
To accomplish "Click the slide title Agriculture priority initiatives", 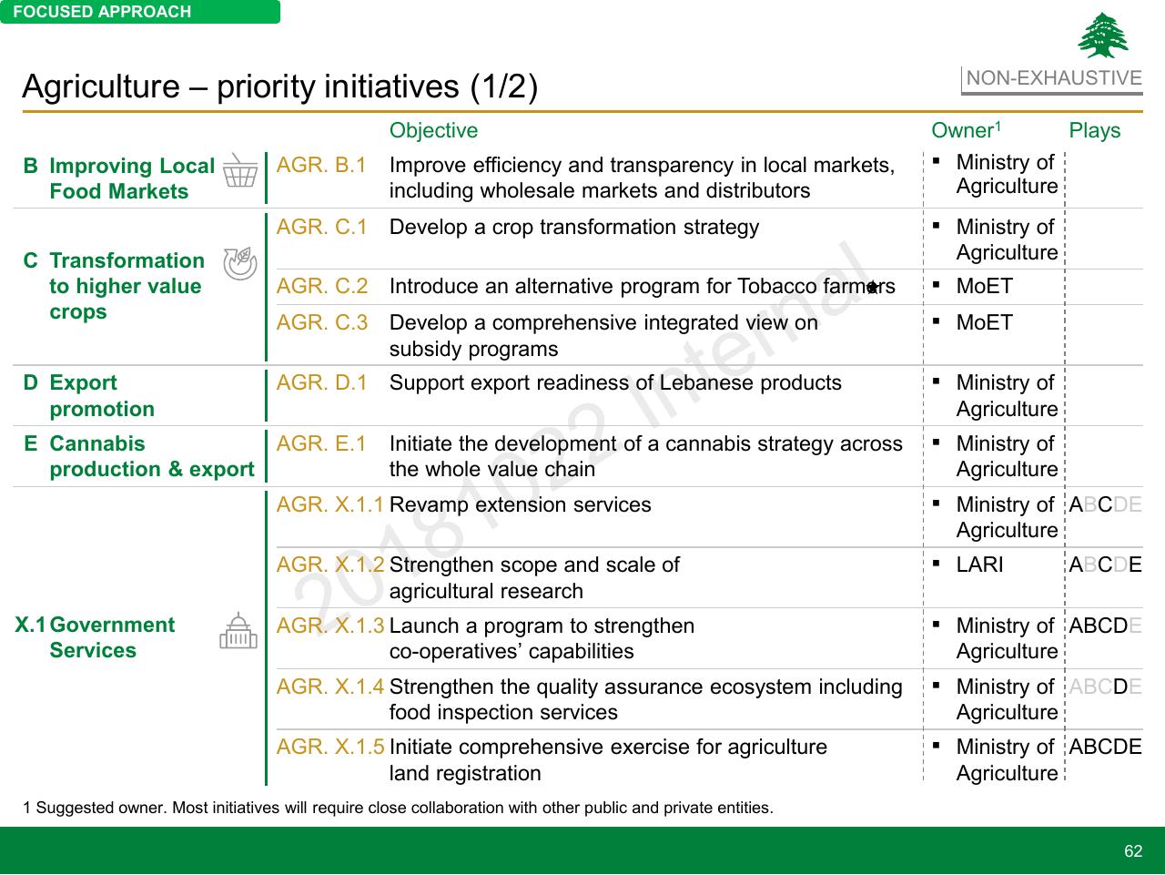I will point(280,86).
